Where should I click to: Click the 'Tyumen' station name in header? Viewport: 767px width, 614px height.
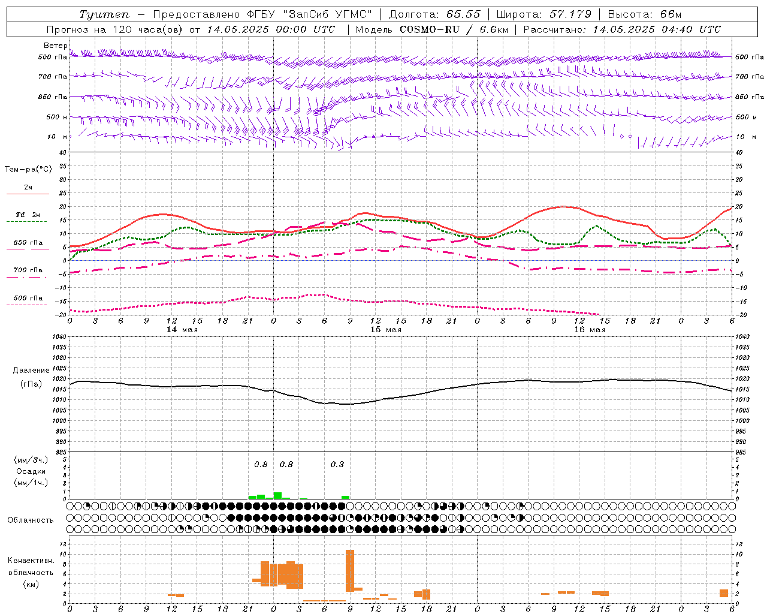pyautogui.click(x=104, y=14)
